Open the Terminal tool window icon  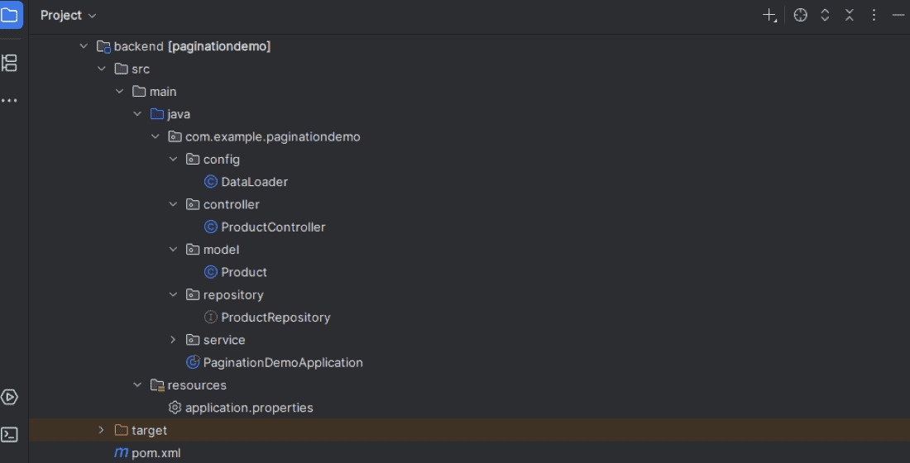9,435
